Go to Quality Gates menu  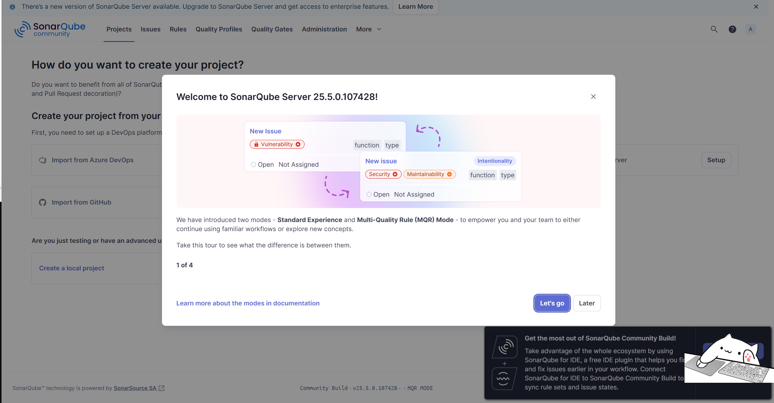[x=272, y=29]
